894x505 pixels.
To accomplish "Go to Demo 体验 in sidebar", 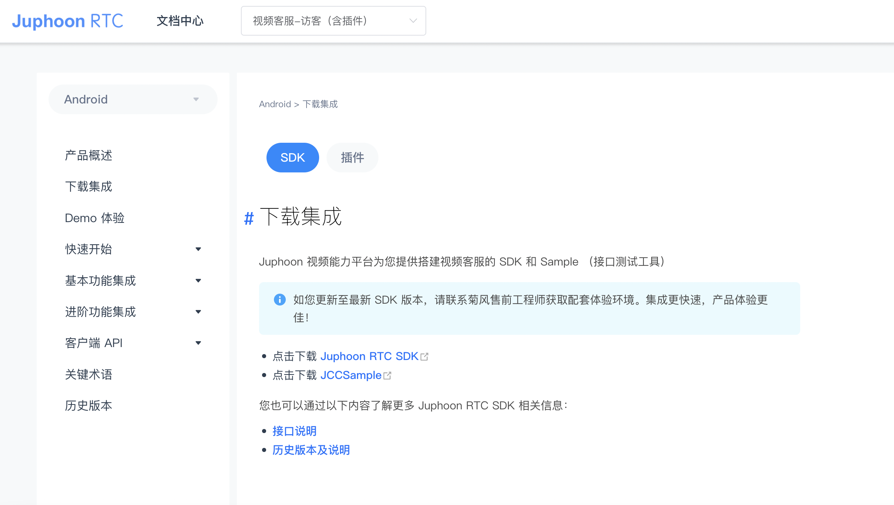I will (x=95, y=218).
